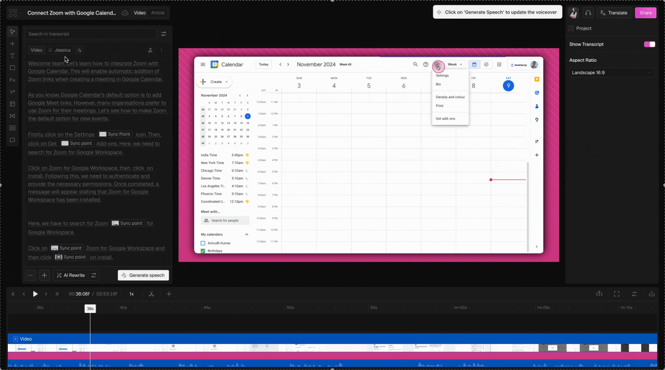Viewport: 665px width, 370px height.
Task: Click the pink background track in timeline
Action: click(332, 355)
